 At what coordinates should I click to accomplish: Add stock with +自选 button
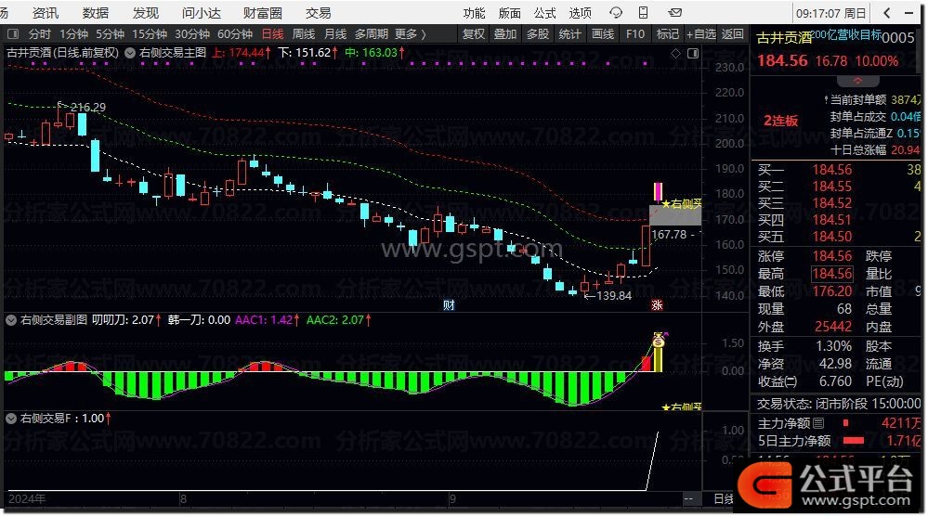click(x=701, y=34)
